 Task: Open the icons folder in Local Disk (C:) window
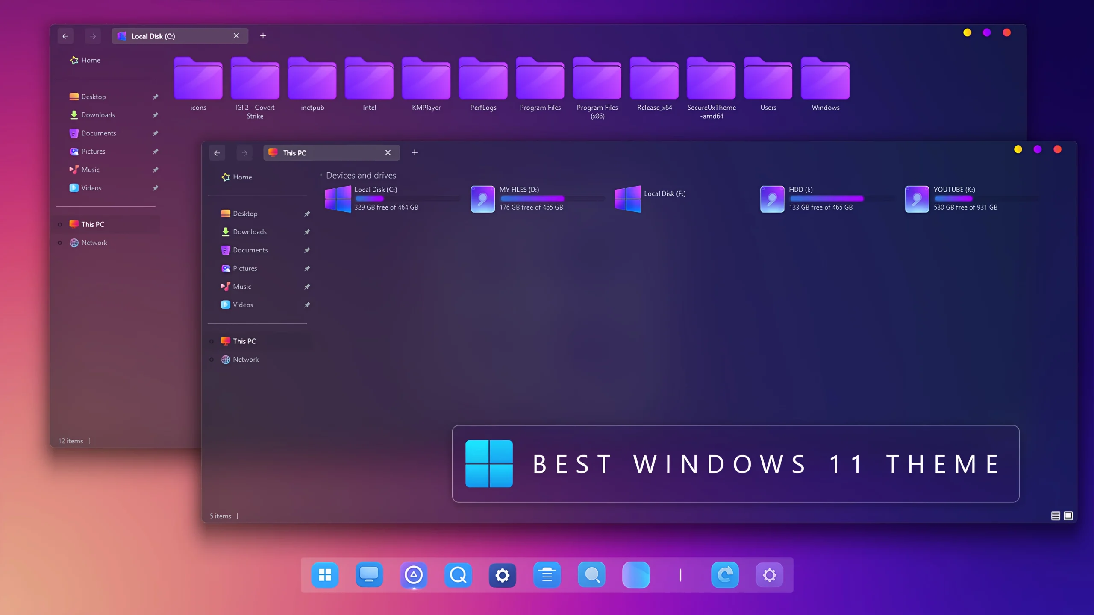(198, 84)
